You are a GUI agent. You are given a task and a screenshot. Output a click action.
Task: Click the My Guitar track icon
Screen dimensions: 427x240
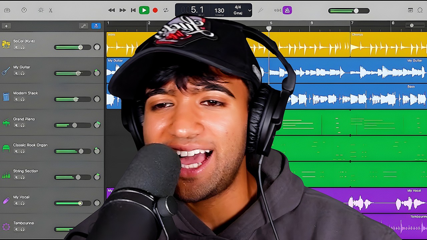pyautogui.click(x=6, y=71)
